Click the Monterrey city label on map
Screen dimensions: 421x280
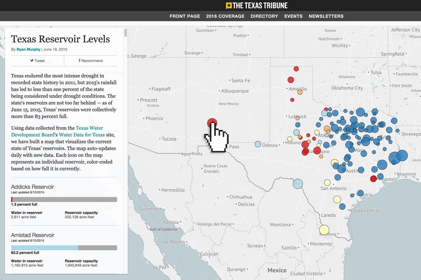321,244
